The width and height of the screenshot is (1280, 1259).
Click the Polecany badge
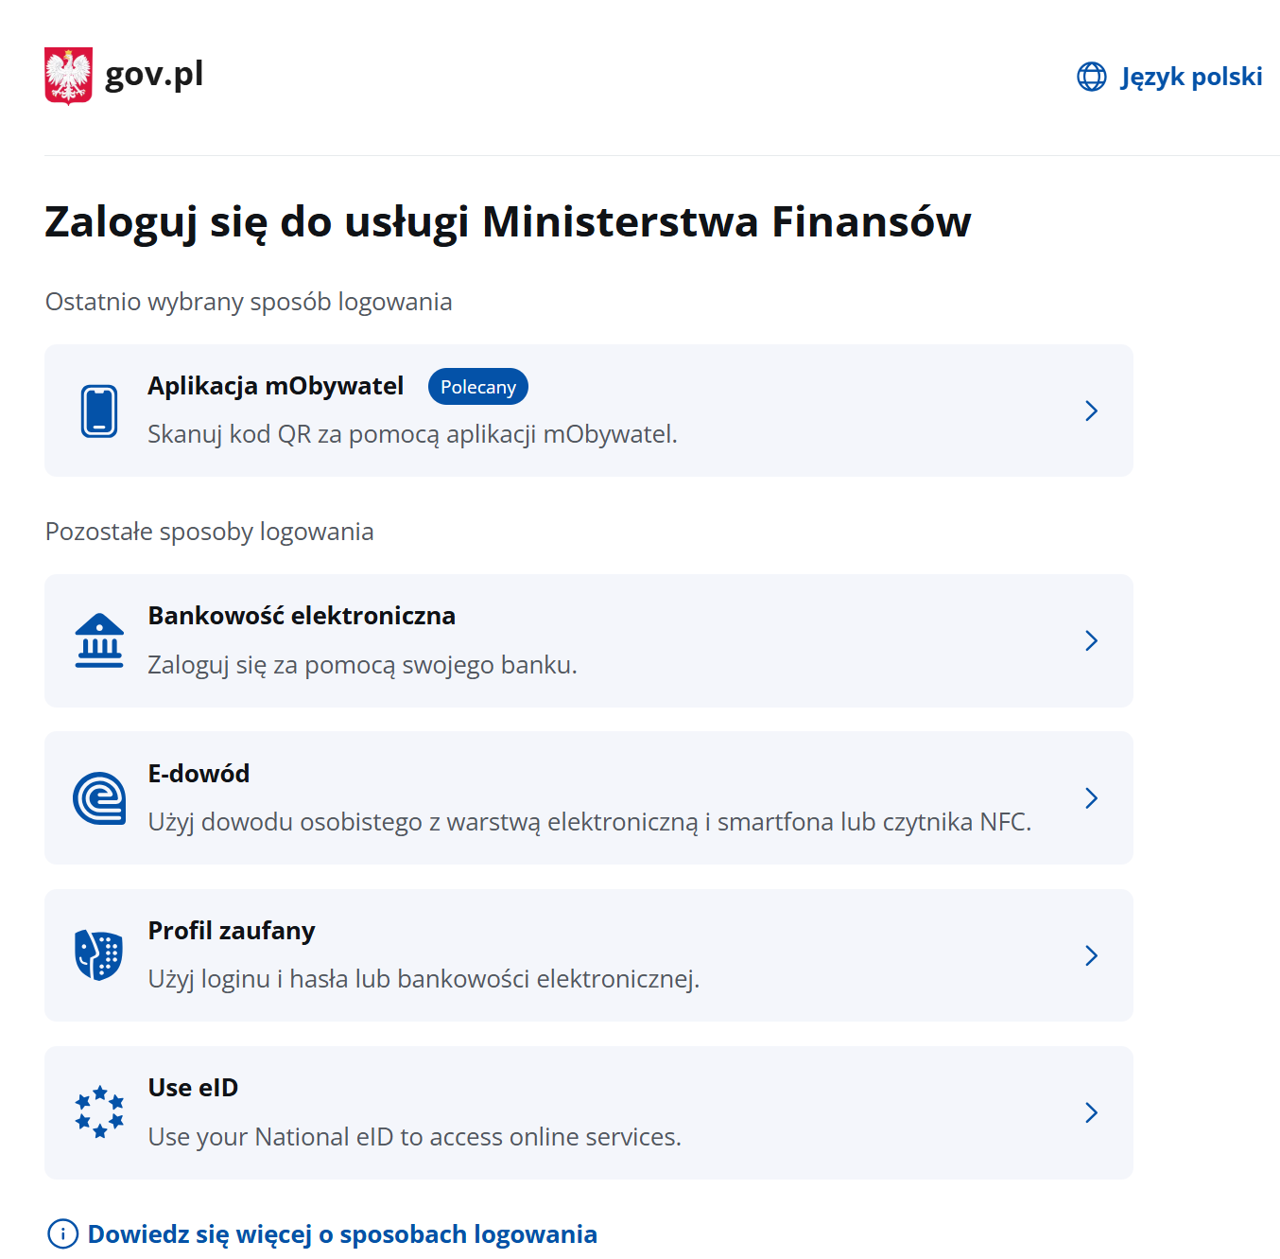[478, 386]
